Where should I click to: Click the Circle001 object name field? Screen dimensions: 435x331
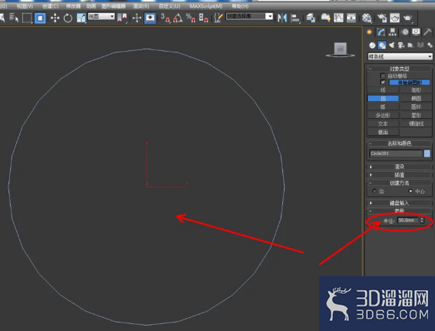click(396, 154)
